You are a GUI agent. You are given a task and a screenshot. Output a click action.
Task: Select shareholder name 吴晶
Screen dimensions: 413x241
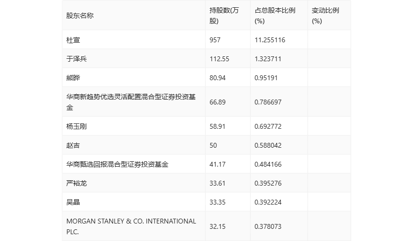click(x=73, y=202)
